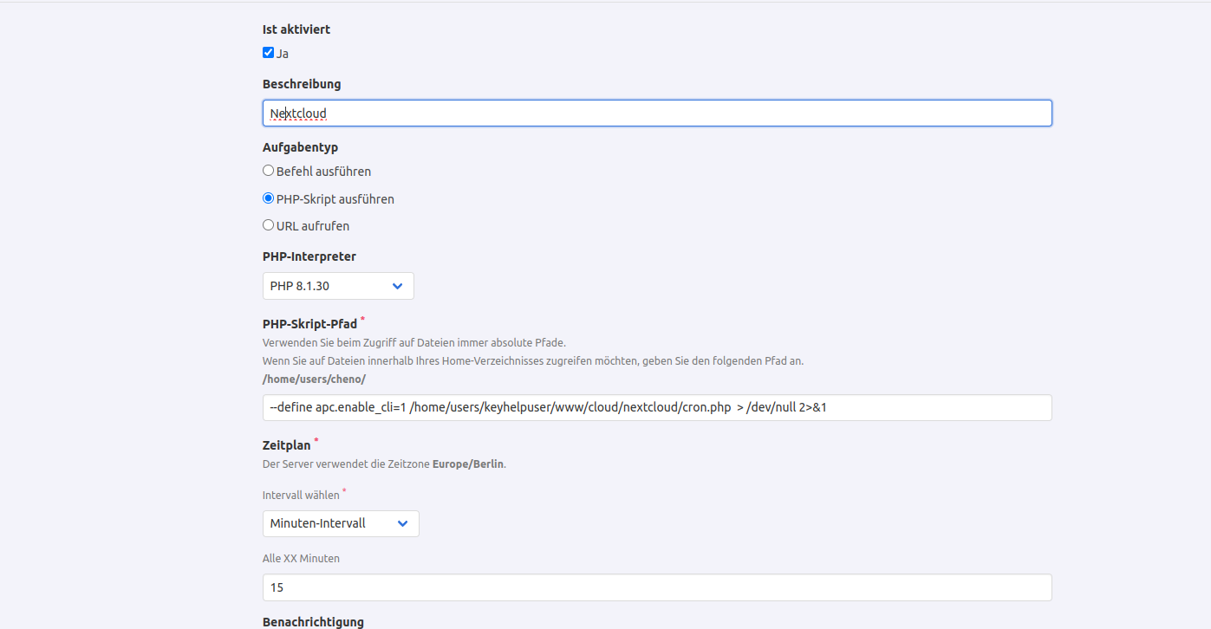Click the 'Ja' label next to checkbox
Viewport: 1211px width, 629px height.
pyautogui.click(x=283, y=54)
